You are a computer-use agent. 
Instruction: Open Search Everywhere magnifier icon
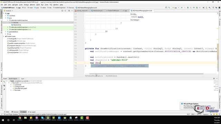(x=213, y=8)
